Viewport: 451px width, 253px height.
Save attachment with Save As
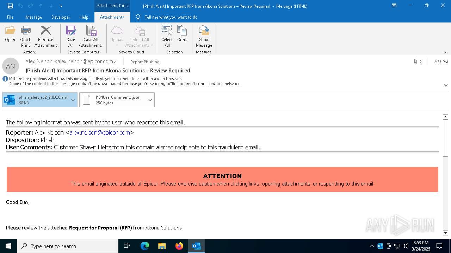(x=70, y=37)
